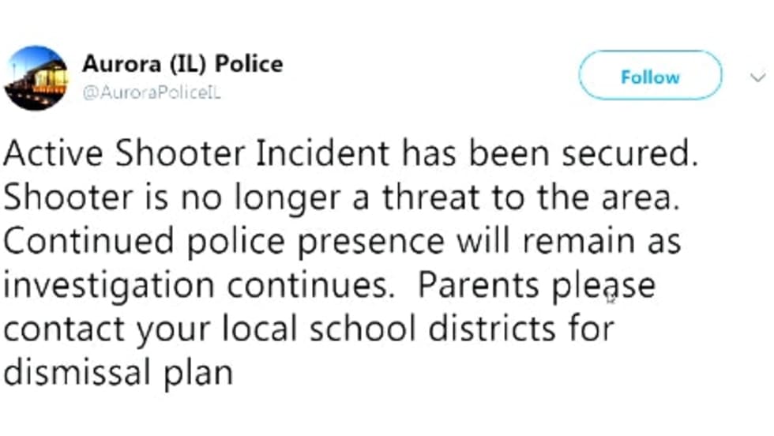Click the @AuroraPoliceIL handle

click(x=151, y=92)
